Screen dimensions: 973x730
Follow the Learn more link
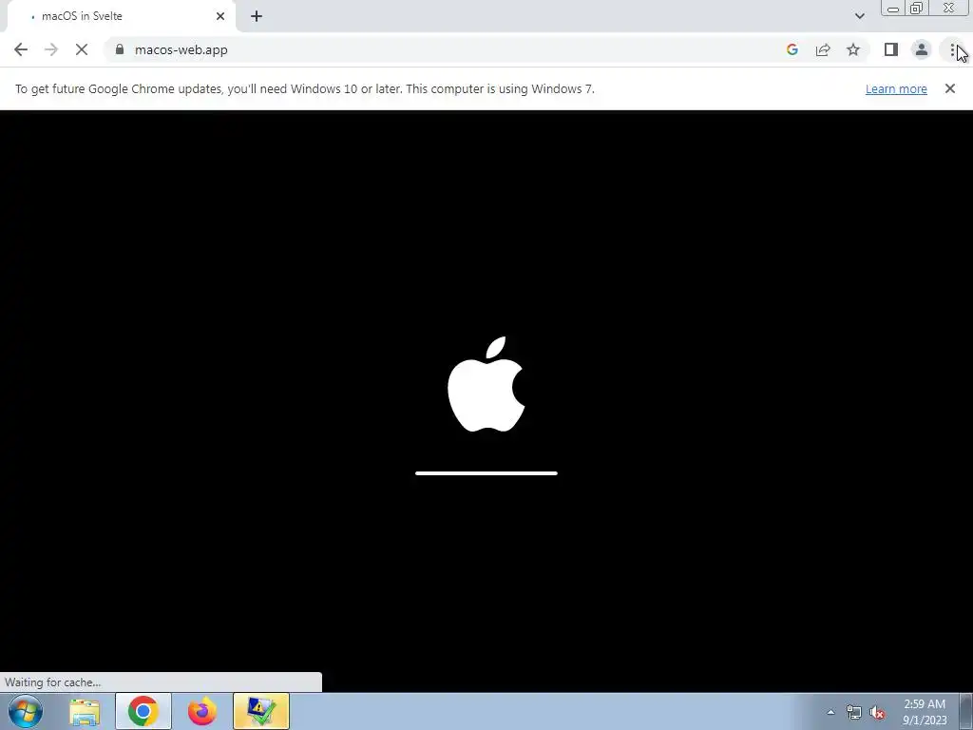[896, 88]
